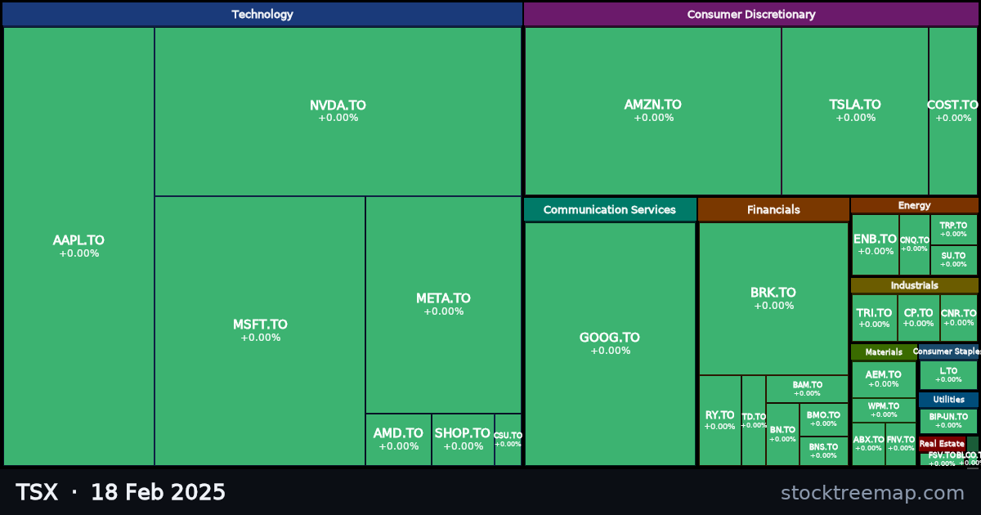Select the Energy sector header
The width and height of the screenshot is (981, 515).
[x=914, y=205]
